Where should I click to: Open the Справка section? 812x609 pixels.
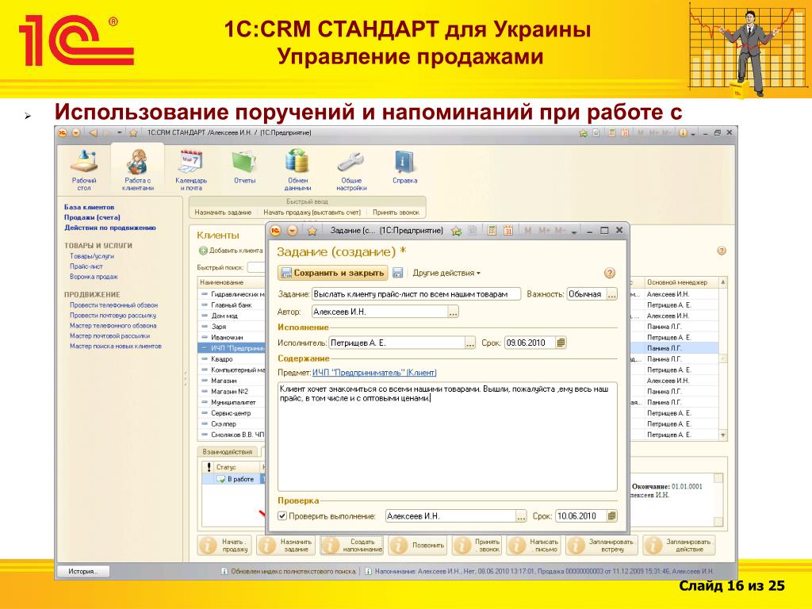point(404,167)
